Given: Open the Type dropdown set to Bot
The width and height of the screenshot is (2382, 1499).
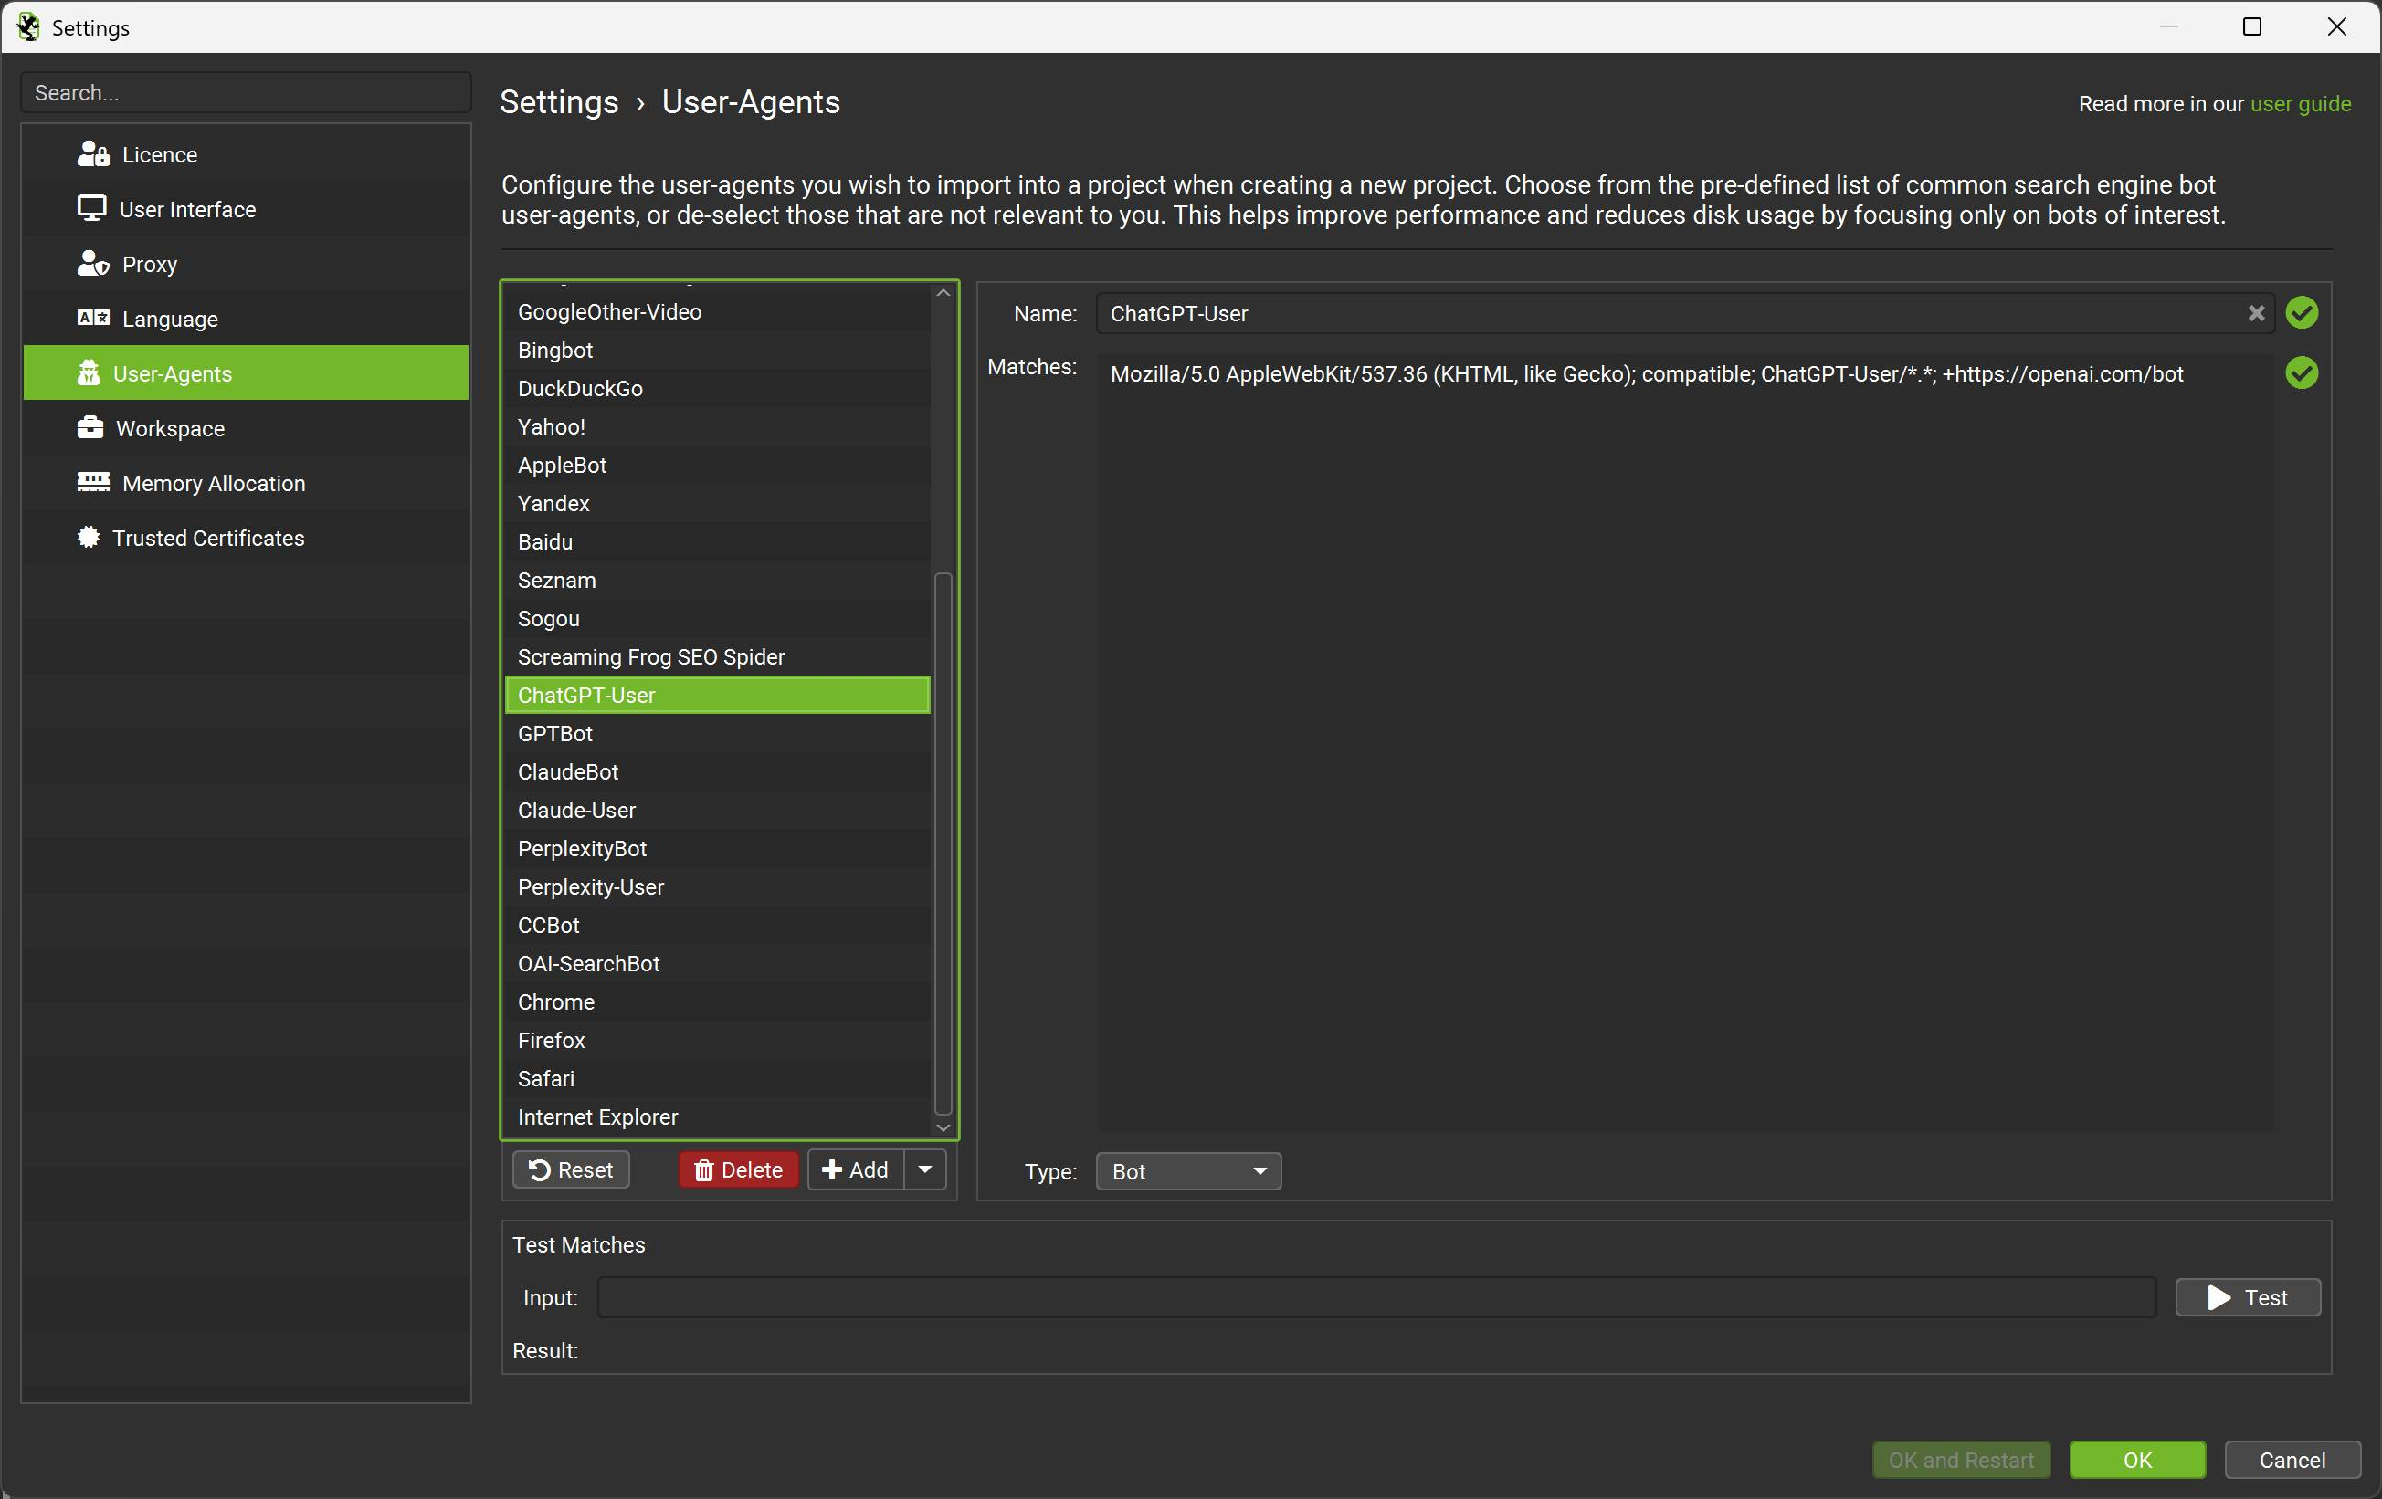Looking at the screenshot, I should 1188,1171.
